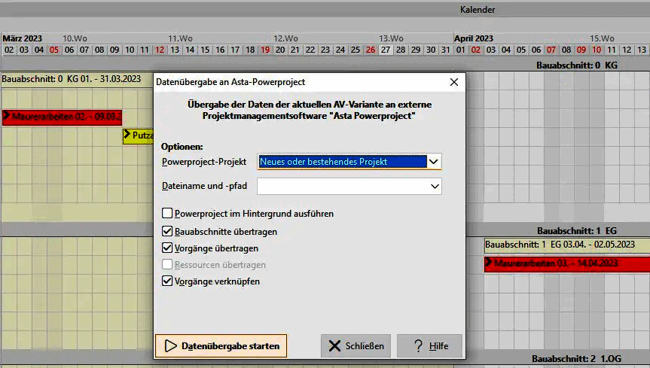Click the 15.Wo week label

[x=602, y=38]
